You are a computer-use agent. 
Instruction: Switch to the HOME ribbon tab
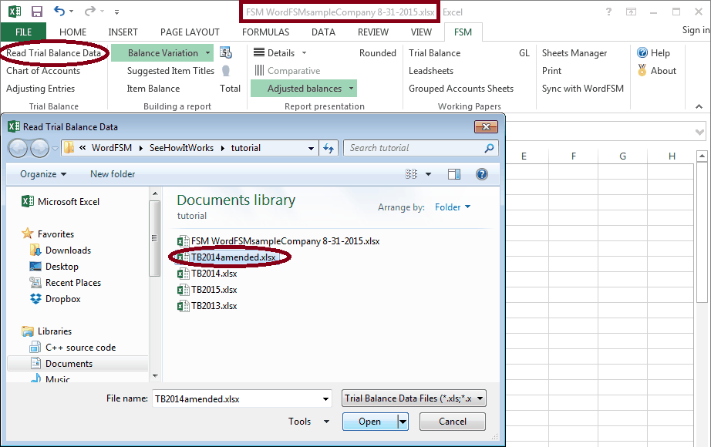pyautogui.click(x=72, y=32)
